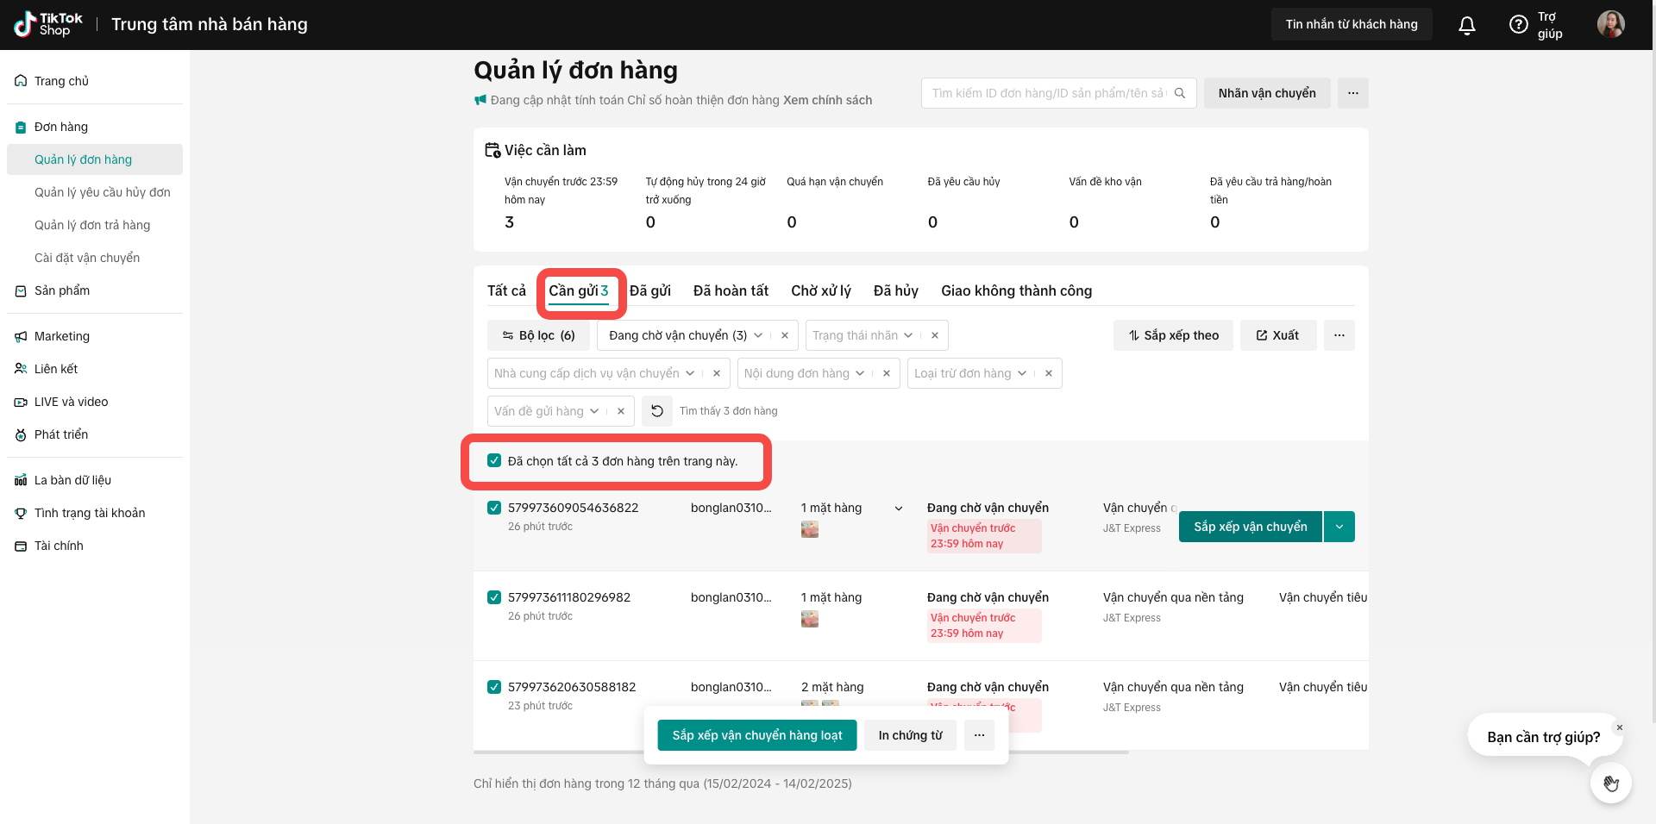Click the search magnifier icon
Viewport: 1656px width, 824px height.
(x=1179, y=93)
